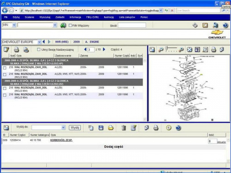Viewport: 231px width, 173px height.
Task: Click the next catalog arrow near CHEVROLET EUROPE
Action: pos(49,42)
